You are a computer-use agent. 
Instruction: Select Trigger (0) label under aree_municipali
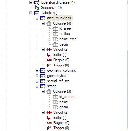click(61, 65)
